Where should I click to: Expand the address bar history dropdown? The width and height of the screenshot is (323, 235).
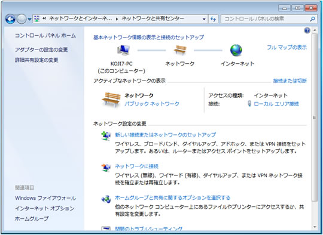coord(204,19)
